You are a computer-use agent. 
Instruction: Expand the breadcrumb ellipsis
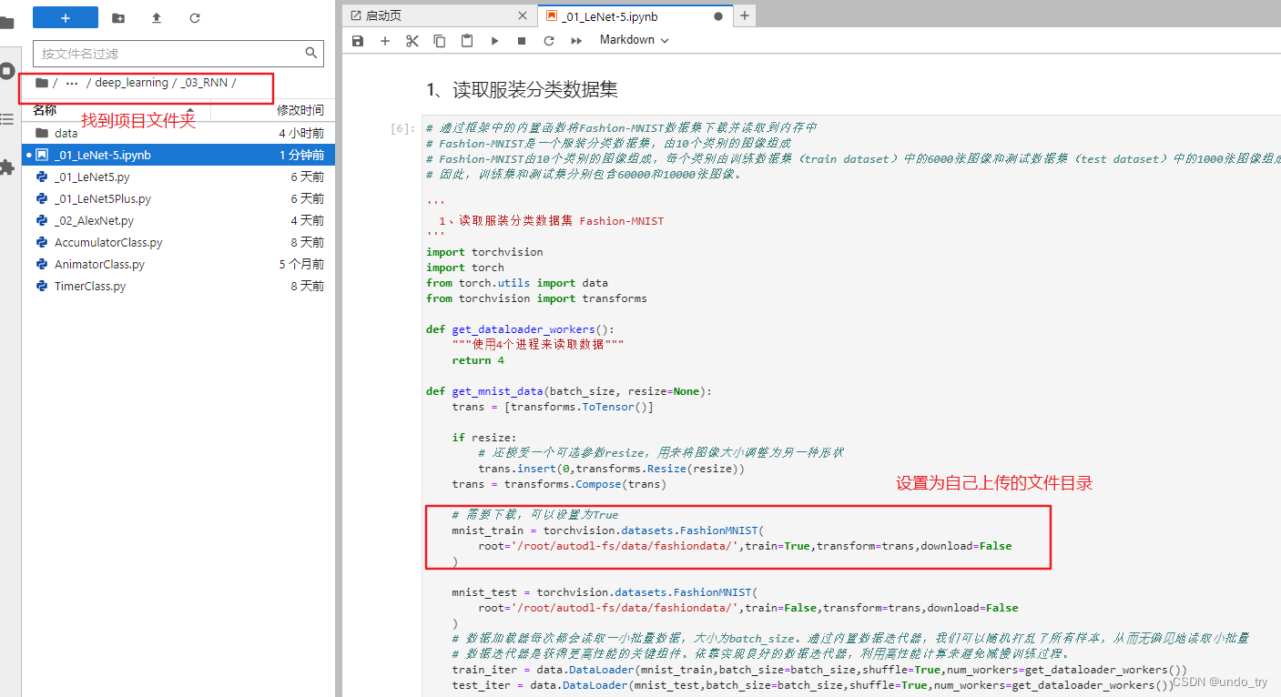coord(72,83)
